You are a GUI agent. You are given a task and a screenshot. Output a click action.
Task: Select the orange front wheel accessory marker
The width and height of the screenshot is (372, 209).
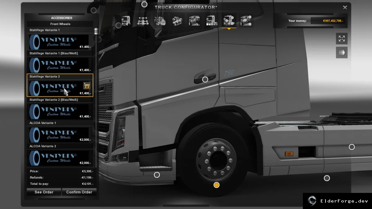click(216, 185)
